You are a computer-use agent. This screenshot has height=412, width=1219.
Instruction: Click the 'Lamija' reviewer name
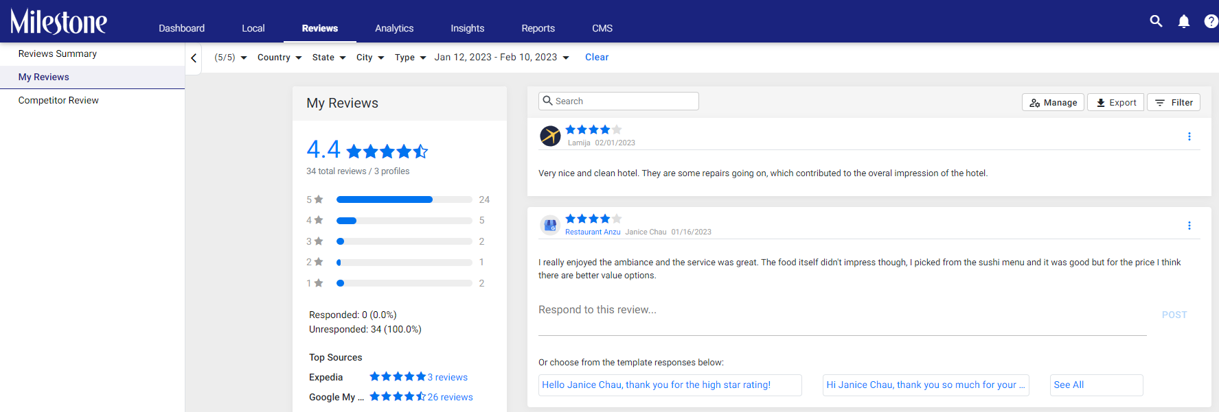point(579,143)
